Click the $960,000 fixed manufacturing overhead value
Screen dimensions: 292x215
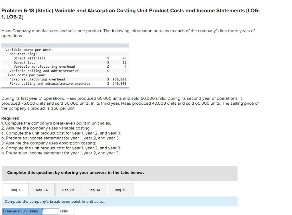point(117,79)
